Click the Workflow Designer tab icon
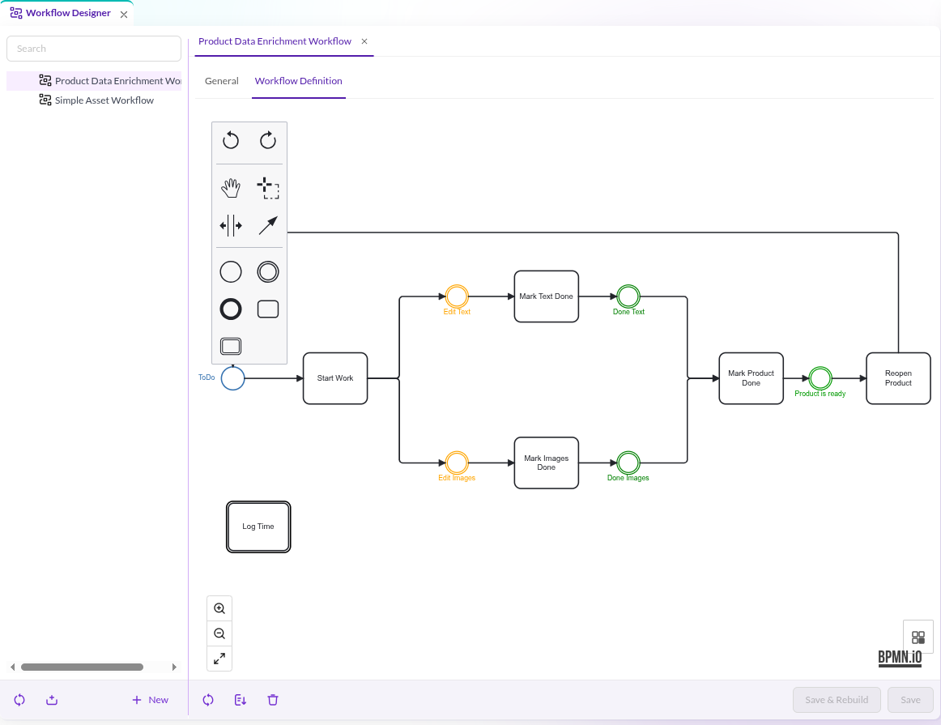This screenshot has height=725, width=941. (16, 13)
